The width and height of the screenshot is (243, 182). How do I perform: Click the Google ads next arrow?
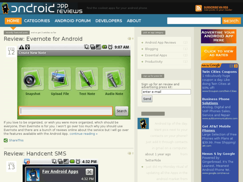coord(236,66)
